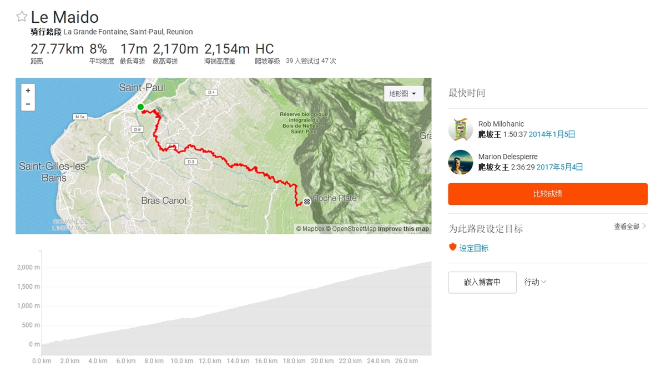This screenshot has width=666, height=372.
Task: Open Rob Milohanic's profile avatar
Action: pyautogui.click(x=460, y=129)
